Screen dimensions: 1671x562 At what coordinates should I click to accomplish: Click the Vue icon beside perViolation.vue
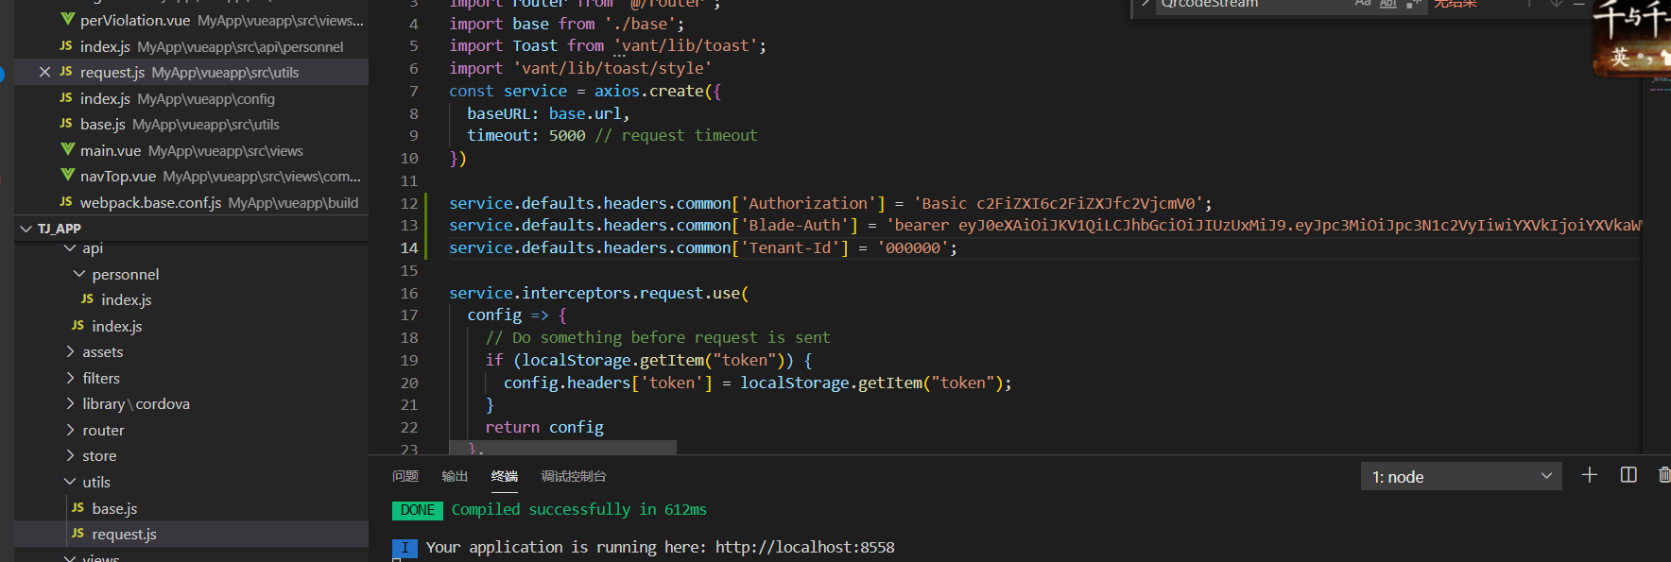point(67,20)
